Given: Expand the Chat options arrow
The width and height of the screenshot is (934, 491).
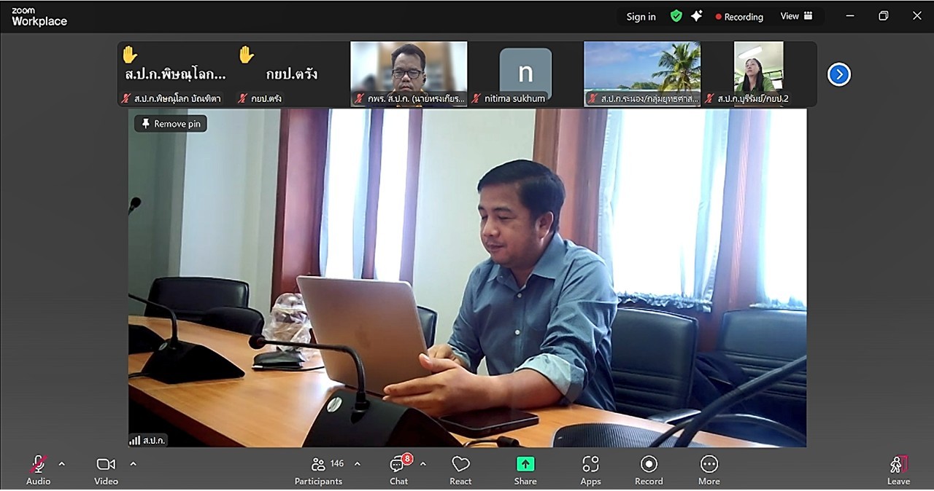Looking at the screenshot, I should (423, 464).
